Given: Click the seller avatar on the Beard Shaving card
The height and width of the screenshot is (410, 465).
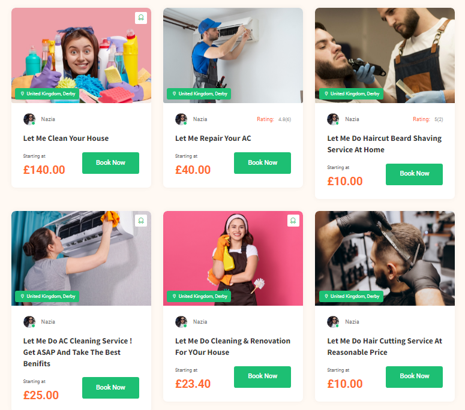Looking at the screenshot, I should tap(333, 119).
